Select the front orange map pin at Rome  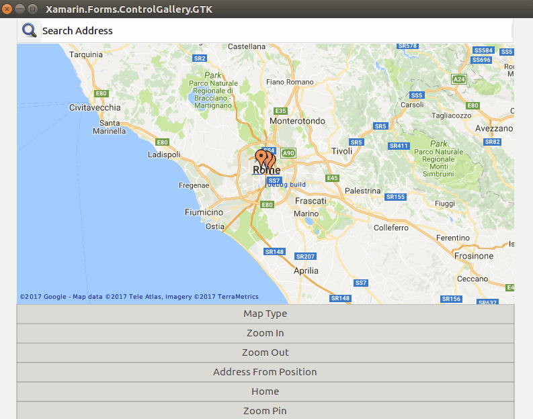point(261,159)
